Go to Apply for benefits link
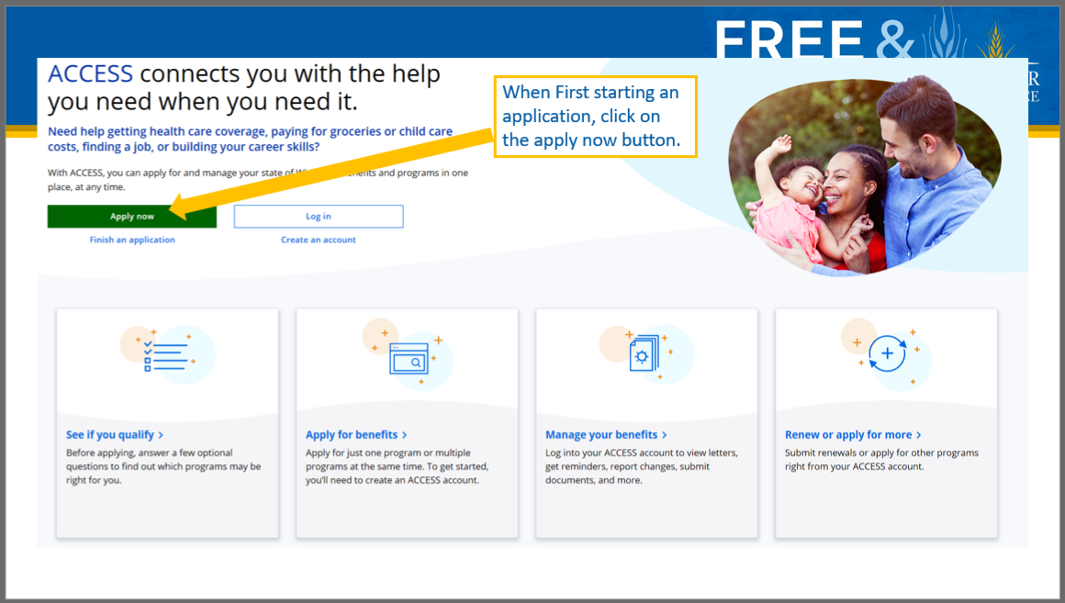 356,435
